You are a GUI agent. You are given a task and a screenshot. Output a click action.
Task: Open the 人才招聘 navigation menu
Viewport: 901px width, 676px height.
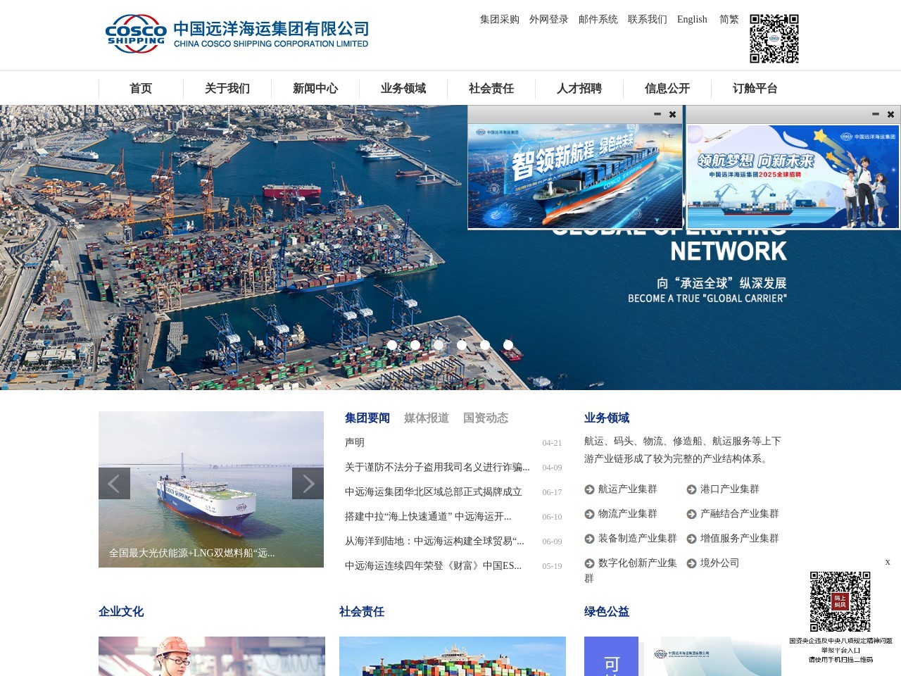pyautogui.click(x=579, y=89)
